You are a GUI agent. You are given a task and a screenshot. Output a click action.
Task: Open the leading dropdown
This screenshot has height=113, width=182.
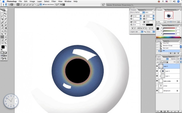(153, 16)
